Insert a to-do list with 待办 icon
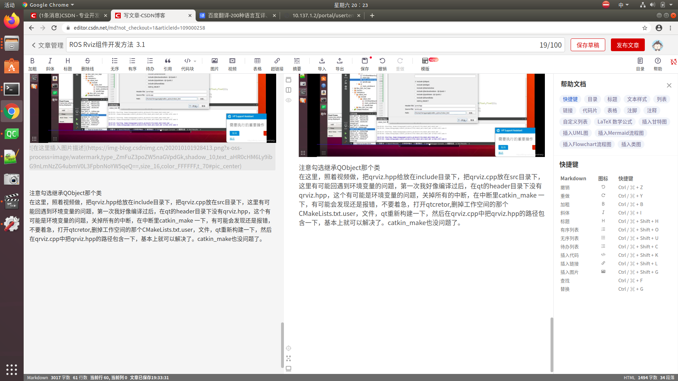 pyautogui.click(x=150, y=61)
